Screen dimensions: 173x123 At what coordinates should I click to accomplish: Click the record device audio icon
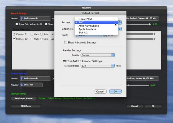tap(22, 18)
